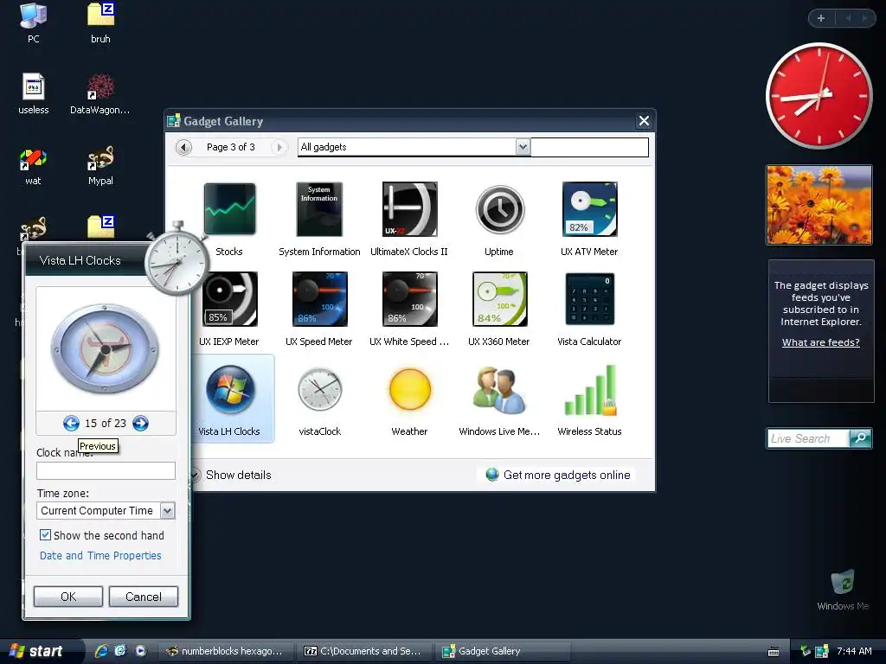The height and width of the screenshot is (664, 886).
Task: Toggle Show the second hand checkbox
Action: (45, 534)
